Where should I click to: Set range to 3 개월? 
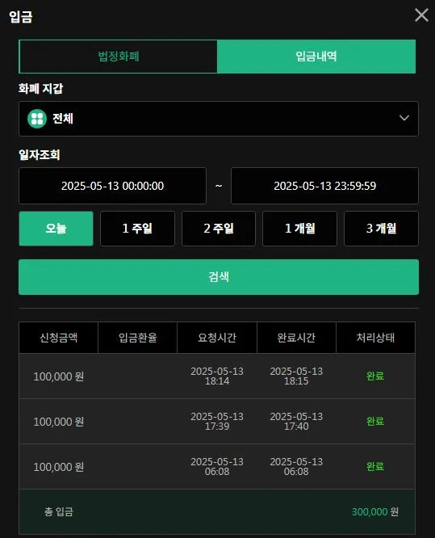click(x=381, y=229)
